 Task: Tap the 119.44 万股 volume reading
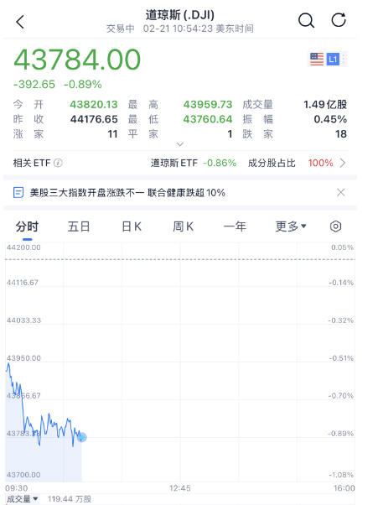point(70,499)
